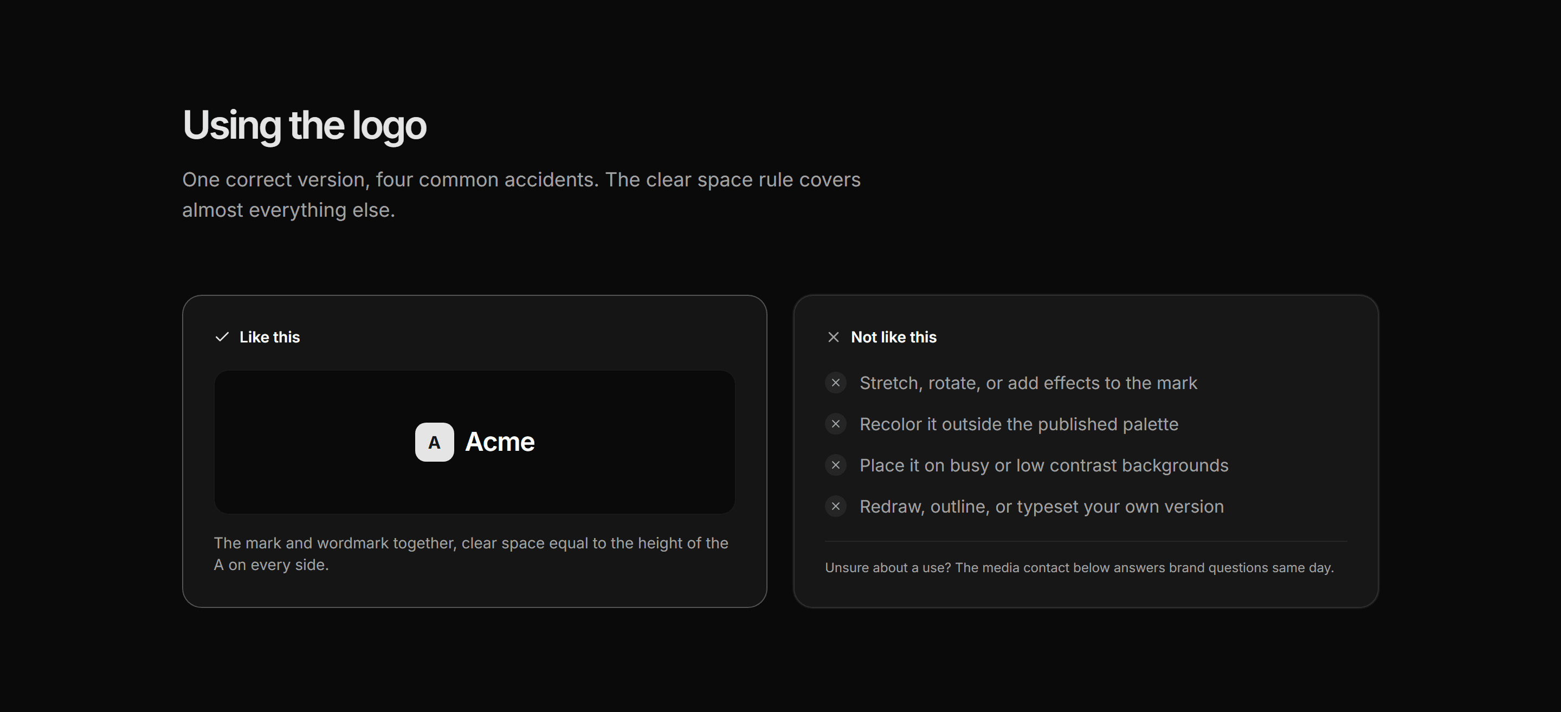
Task: Click the logo preview dark panel
Action: (474, 442)
